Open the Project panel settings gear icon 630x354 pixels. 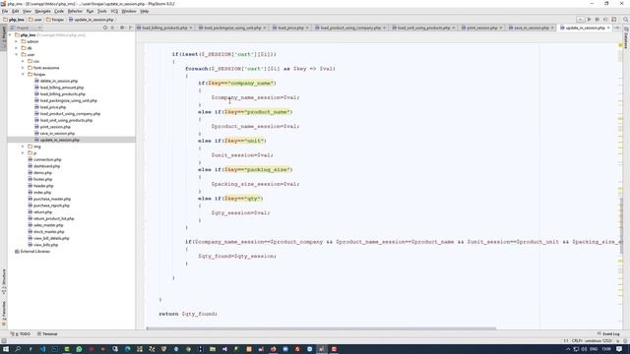click(122, 28)
